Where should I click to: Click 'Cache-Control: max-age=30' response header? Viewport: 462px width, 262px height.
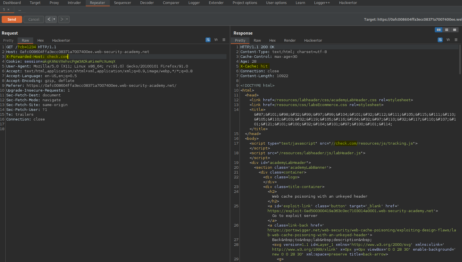coord(269,57)
